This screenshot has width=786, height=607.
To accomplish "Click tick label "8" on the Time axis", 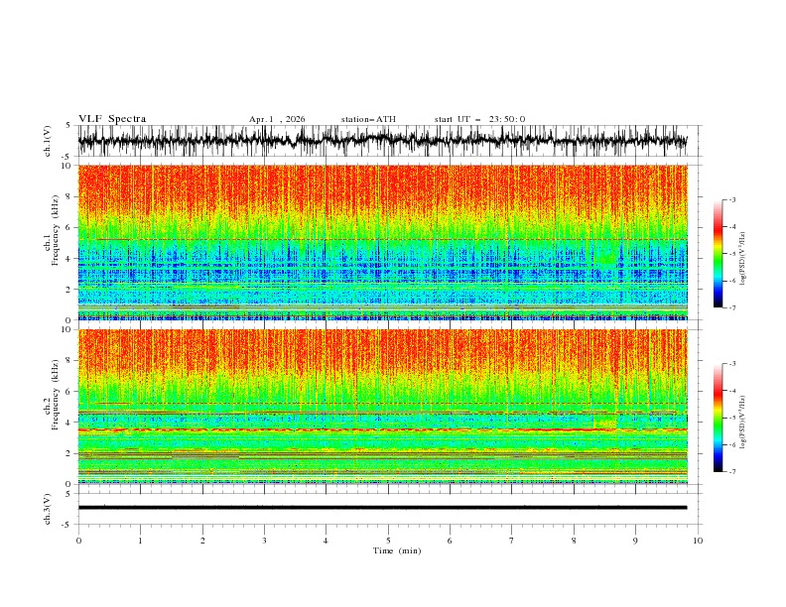I will coord(574,541).
